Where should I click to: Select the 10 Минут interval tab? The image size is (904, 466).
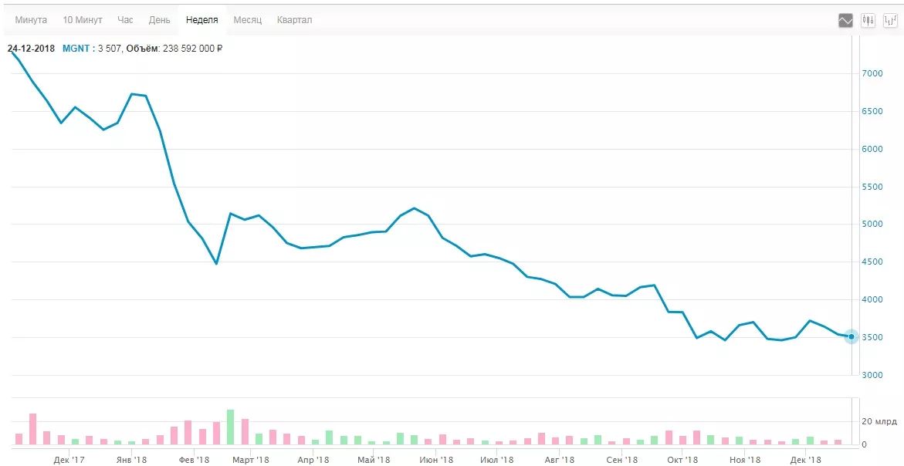83,20
